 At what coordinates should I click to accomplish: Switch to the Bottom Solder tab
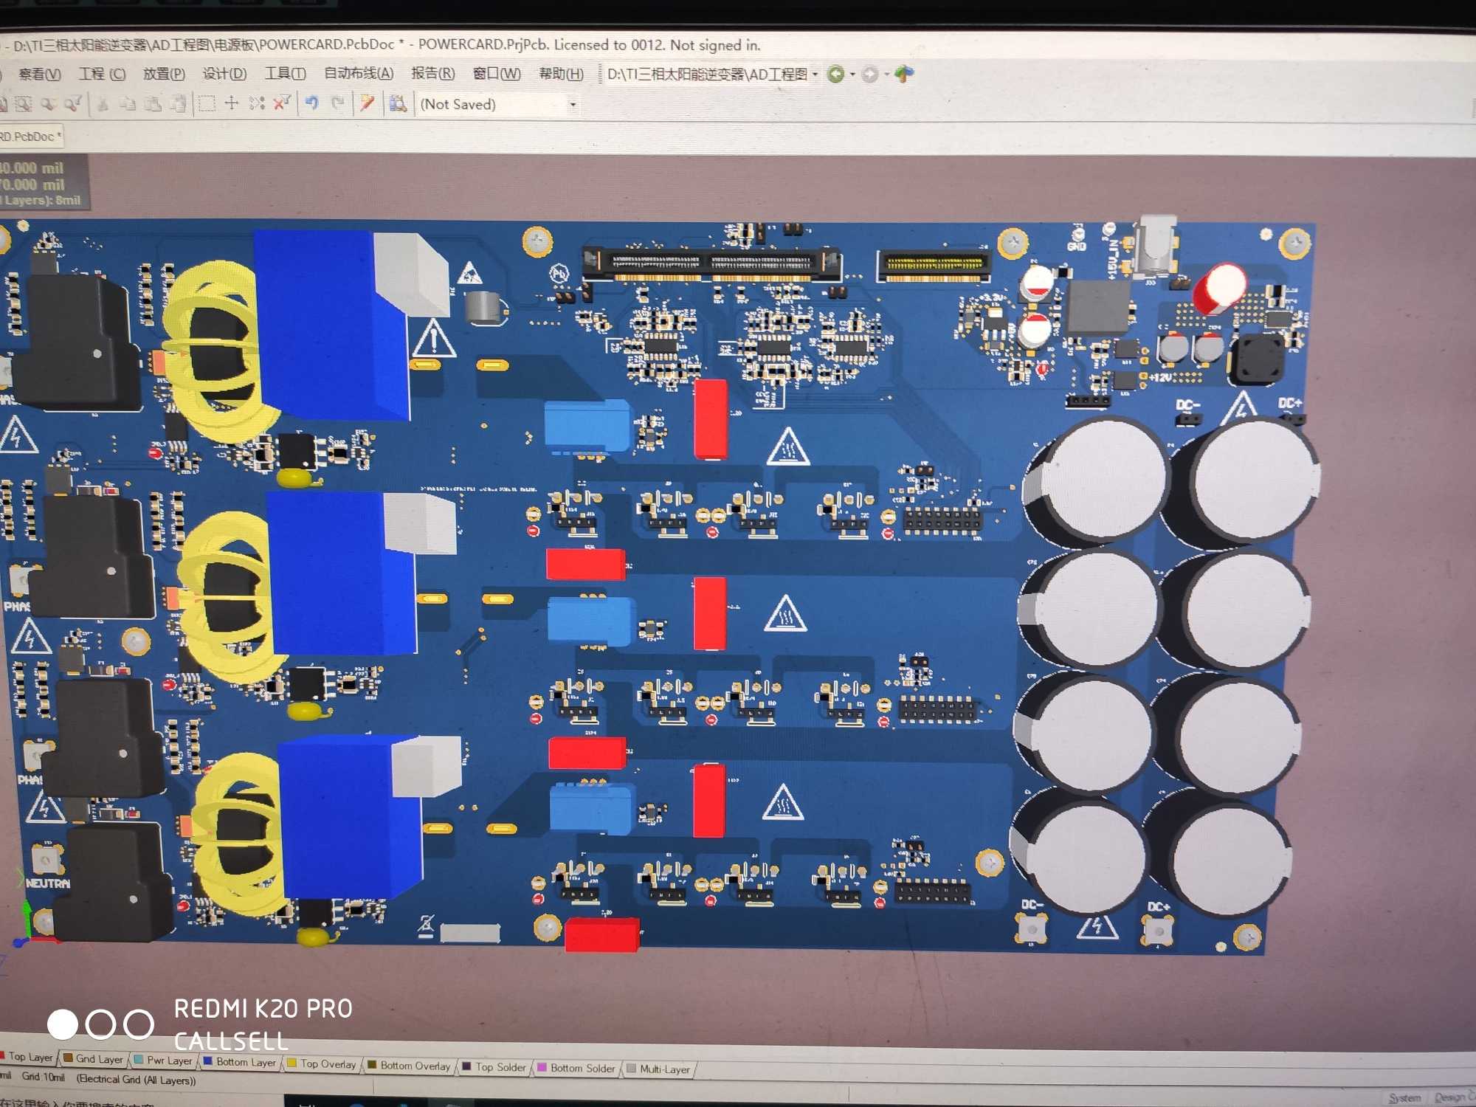pos(576,1067)
